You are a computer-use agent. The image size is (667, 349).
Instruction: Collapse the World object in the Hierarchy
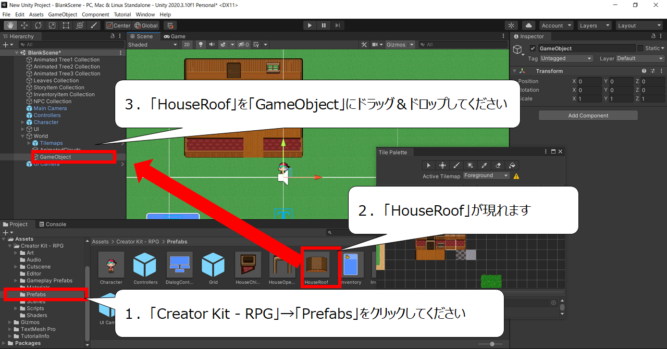(22, 136)
